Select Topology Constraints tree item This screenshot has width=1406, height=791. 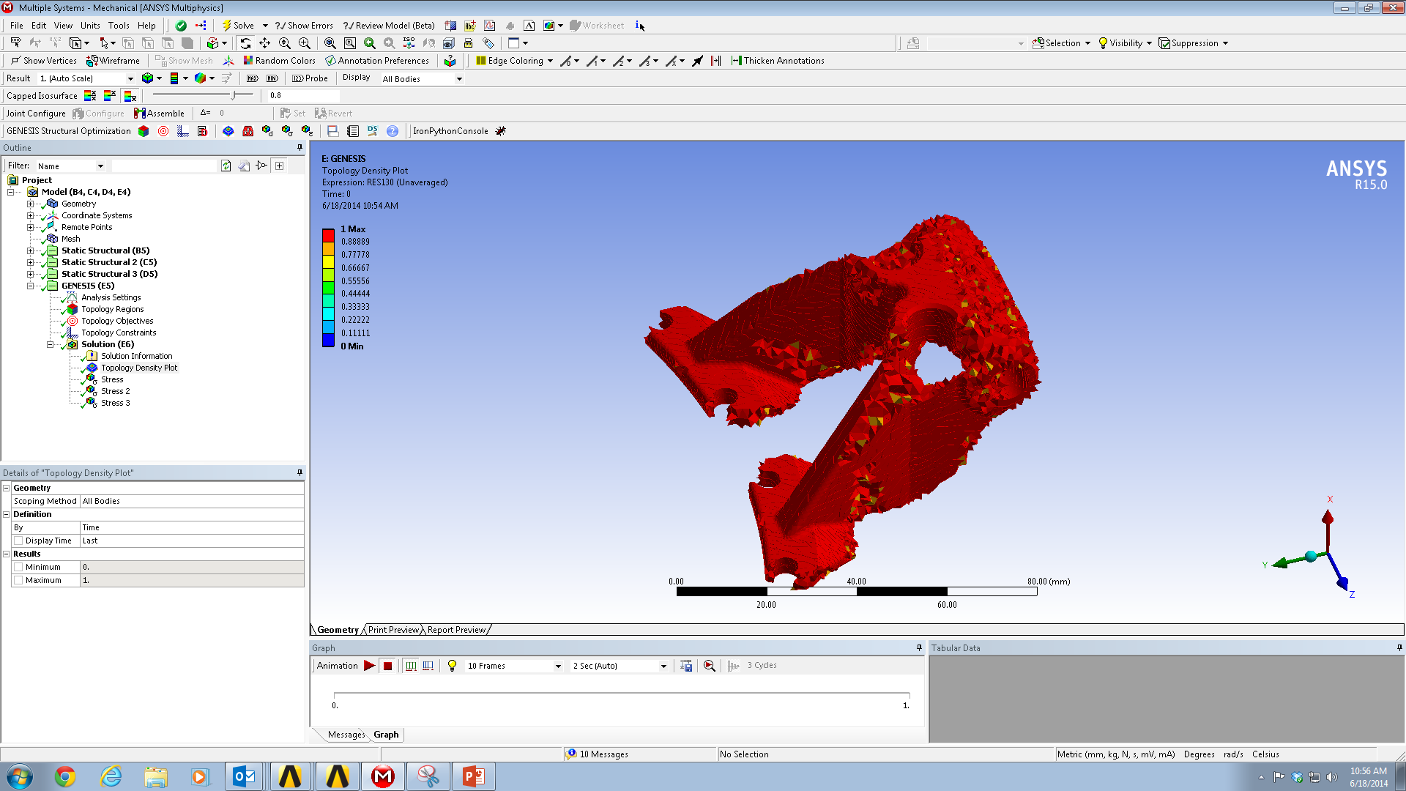tap(119, 333)
